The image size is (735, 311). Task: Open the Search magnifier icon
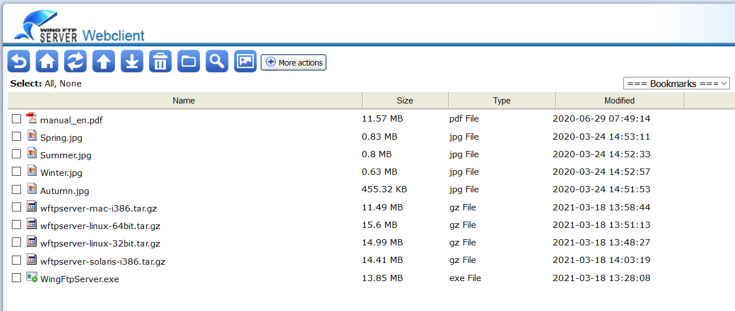tap(217, 61)
